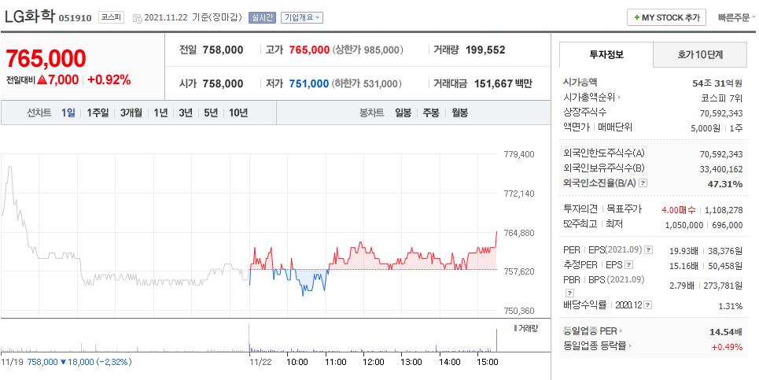The height and width of the screenshot is (380, 759).
Task: Click the MY STOCK 추가 button
Action: pyautogui.click(x=666, y=17)
